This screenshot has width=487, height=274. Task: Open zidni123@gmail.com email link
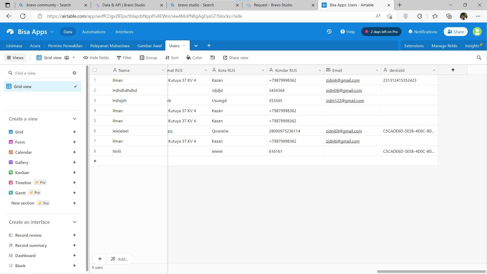[345, 100]
